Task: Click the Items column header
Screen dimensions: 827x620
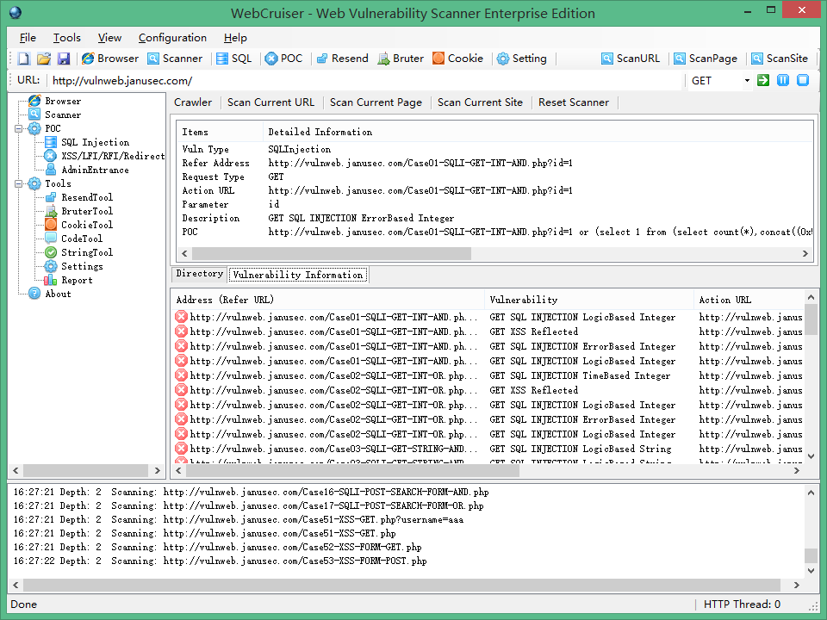Action: click(x=221, y=133)
